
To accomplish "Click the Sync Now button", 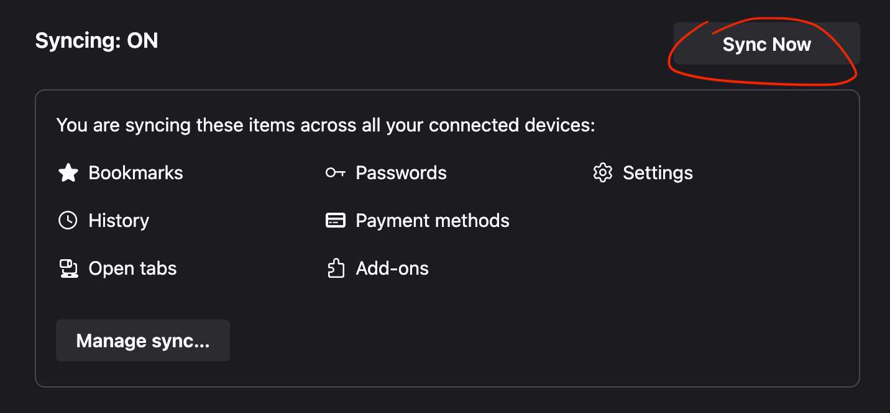I will (x=767, y=43).
